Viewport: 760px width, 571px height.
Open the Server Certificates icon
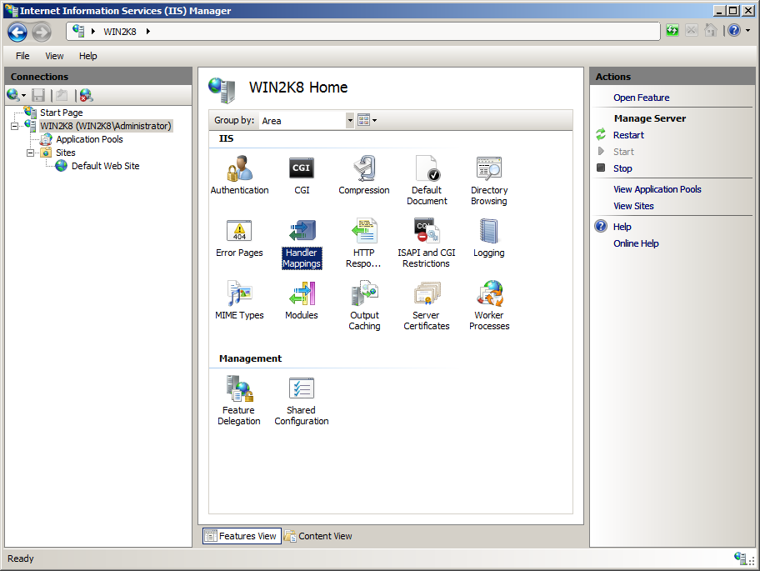427,294
